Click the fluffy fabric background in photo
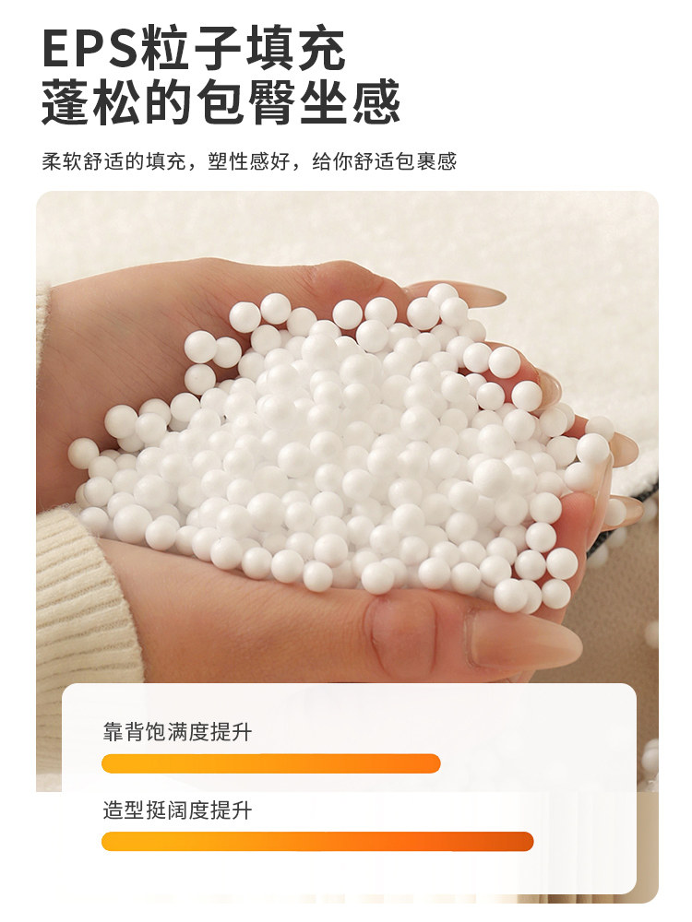This screenshot has width=692, height=922. (x=347, y=235)
